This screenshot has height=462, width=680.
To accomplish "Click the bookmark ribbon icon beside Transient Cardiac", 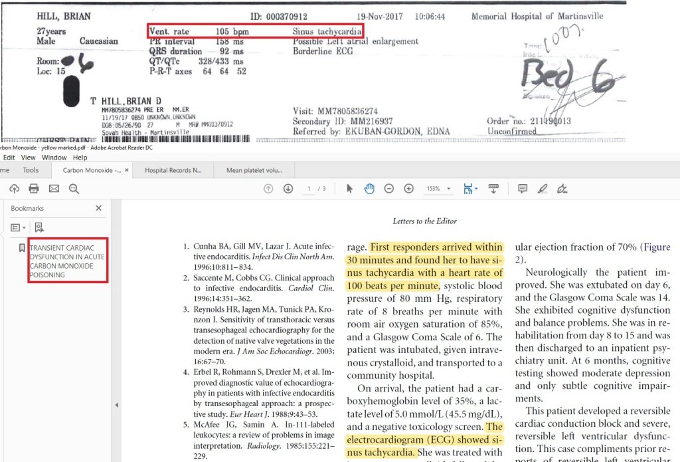I will (x=22, y=247).
